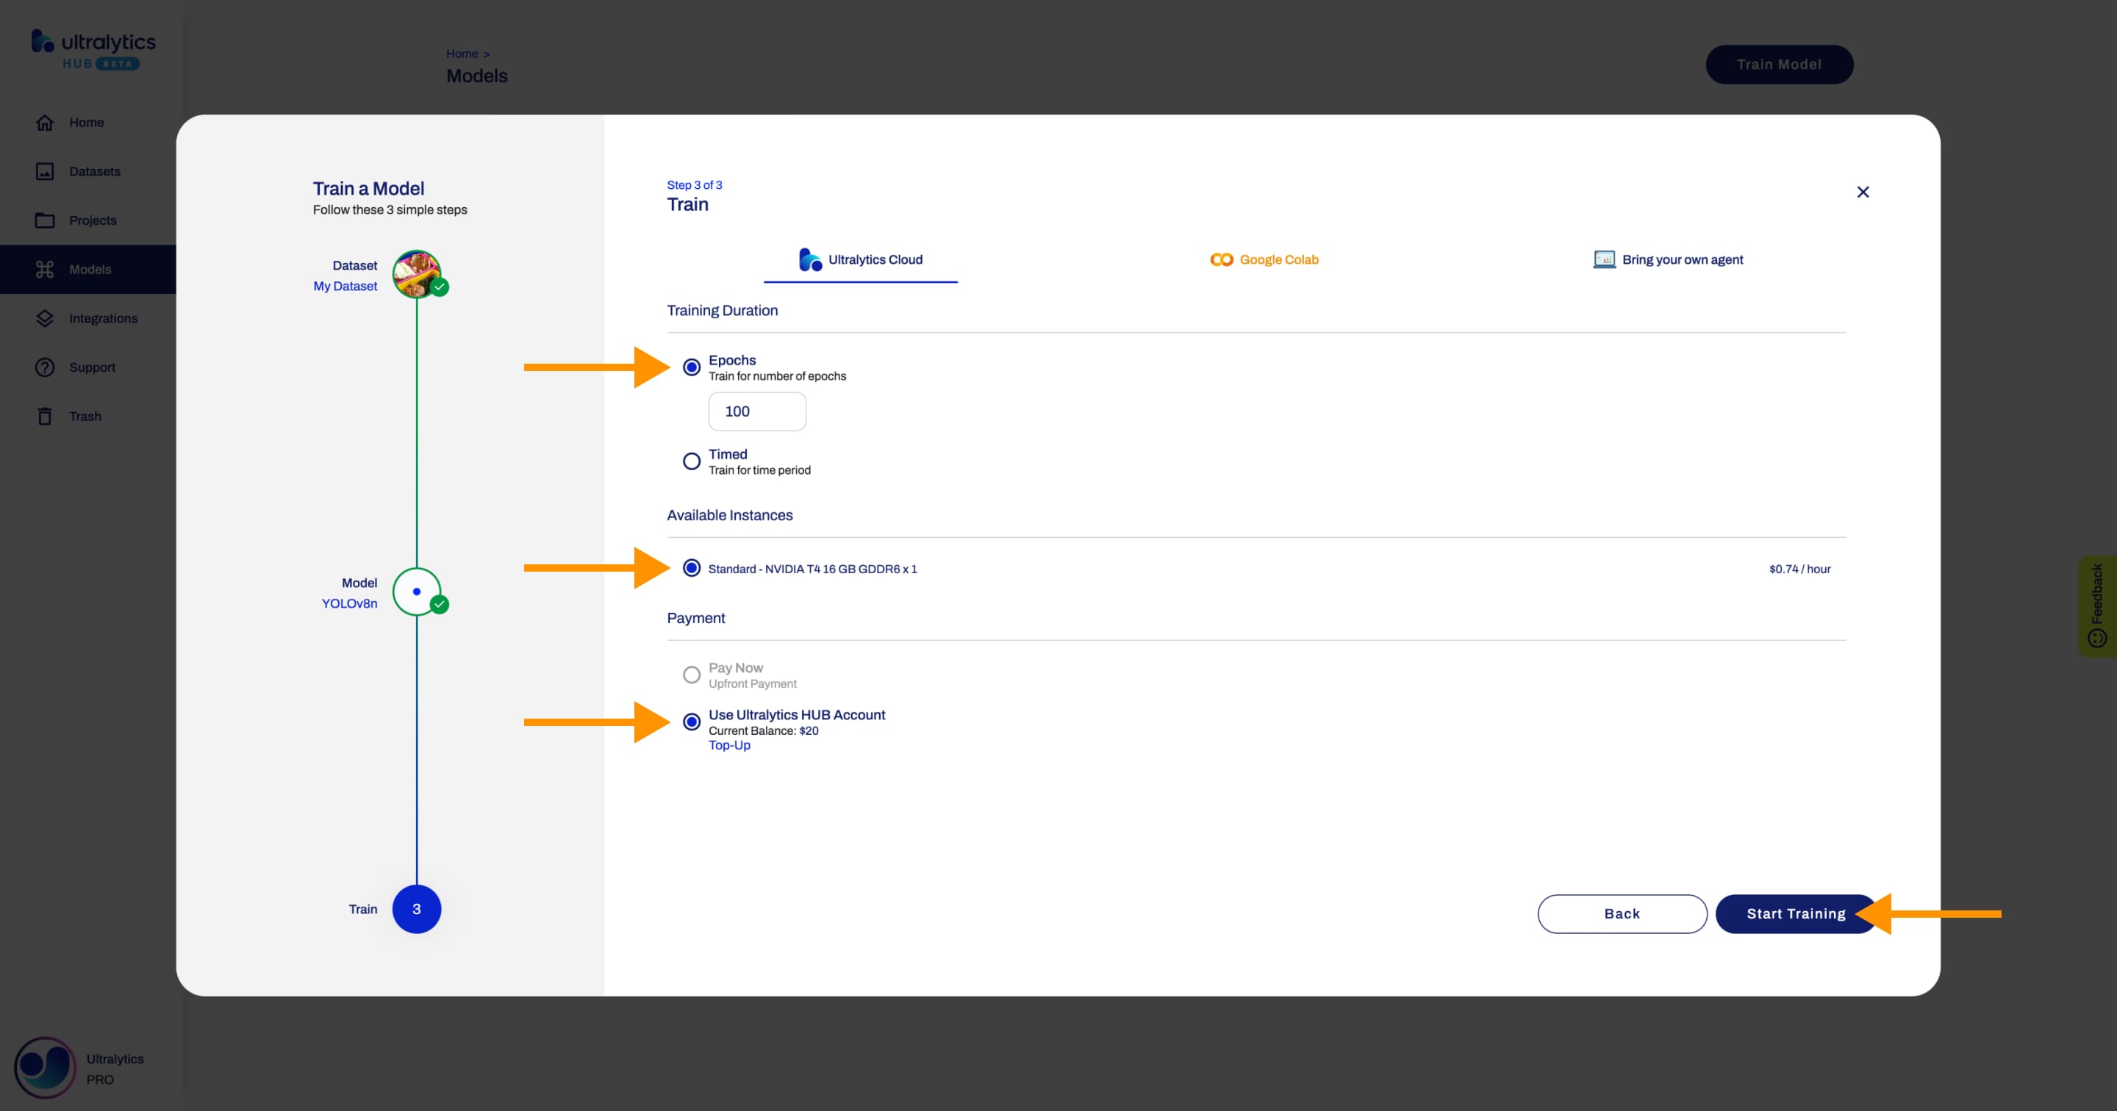Click Start Training button

point(1797,913)
